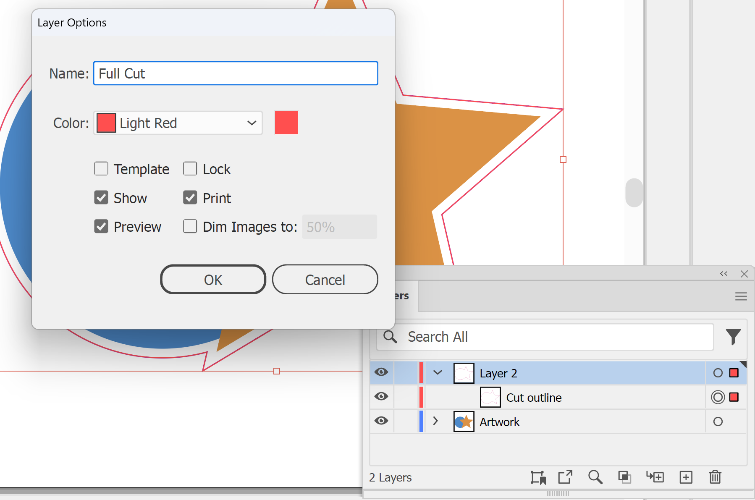Uncheck the Print checkbox

click(x=190, y=198)
